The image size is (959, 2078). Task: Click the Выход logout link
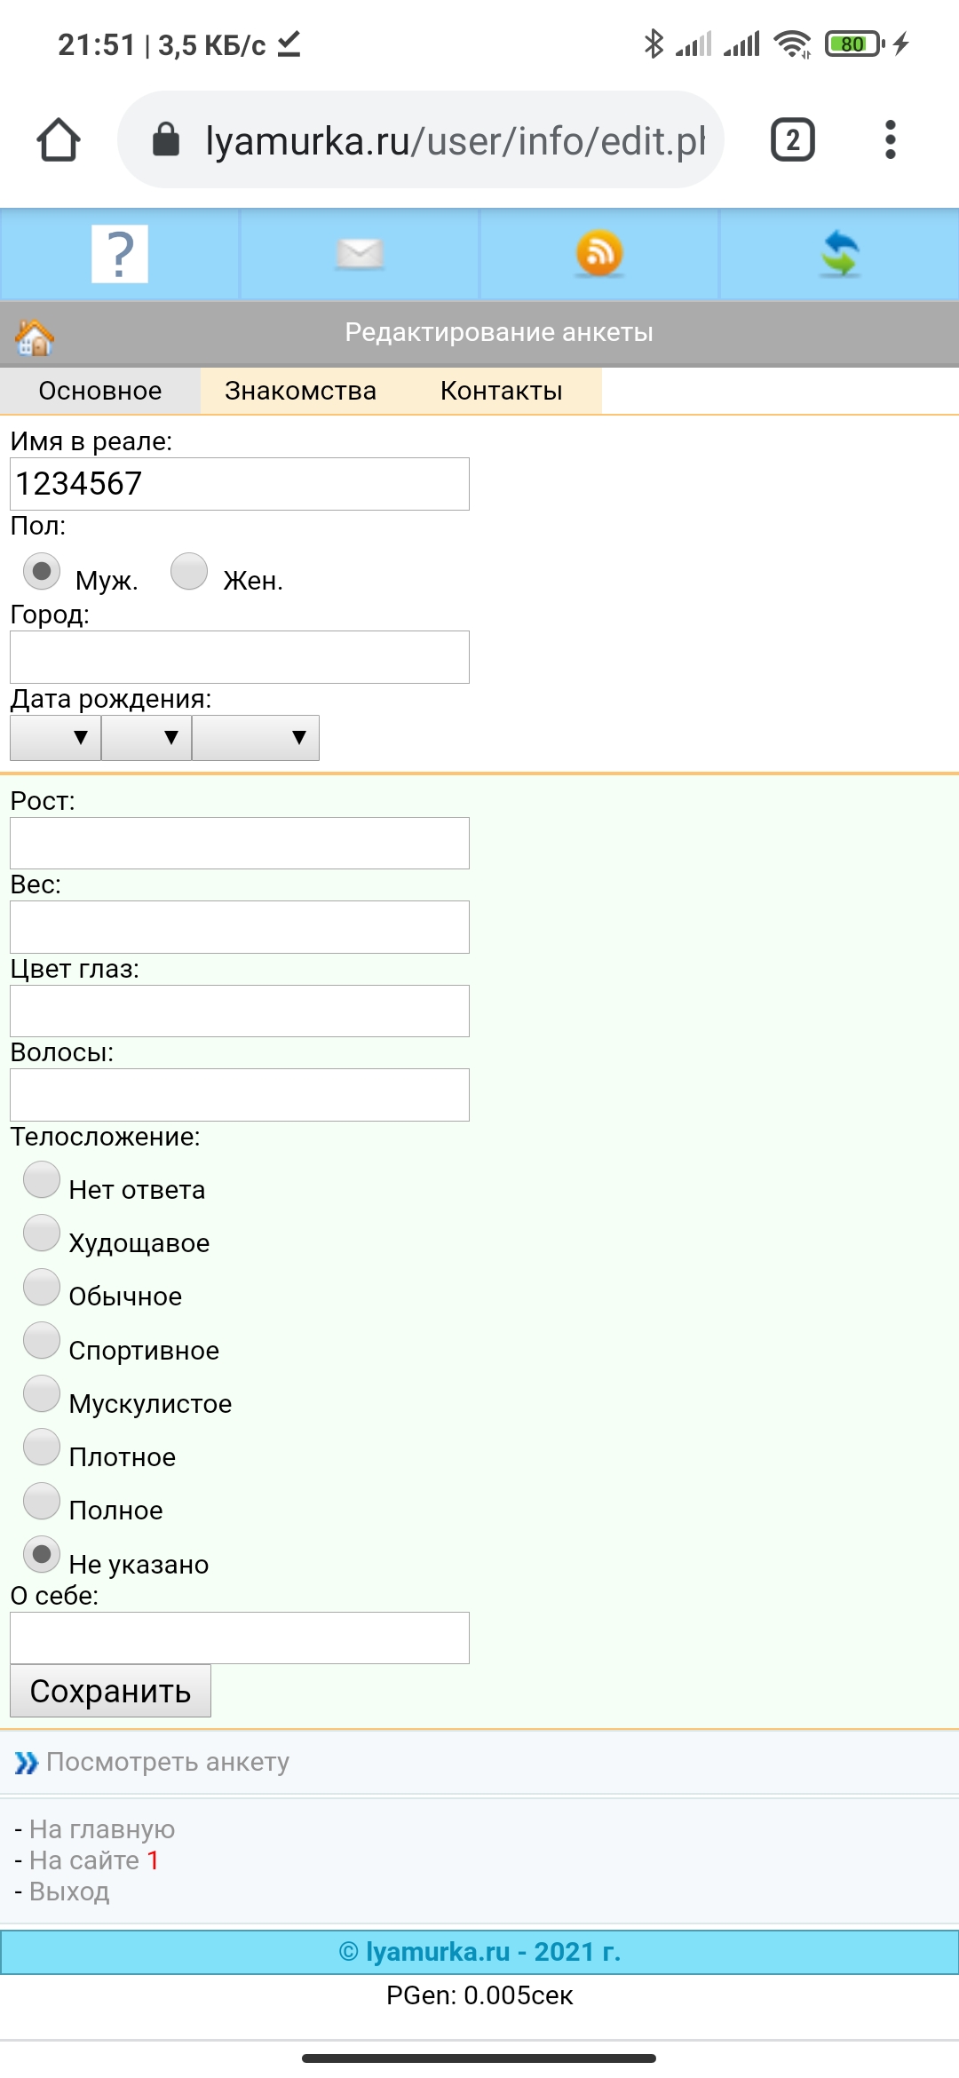click(69, 1892)
